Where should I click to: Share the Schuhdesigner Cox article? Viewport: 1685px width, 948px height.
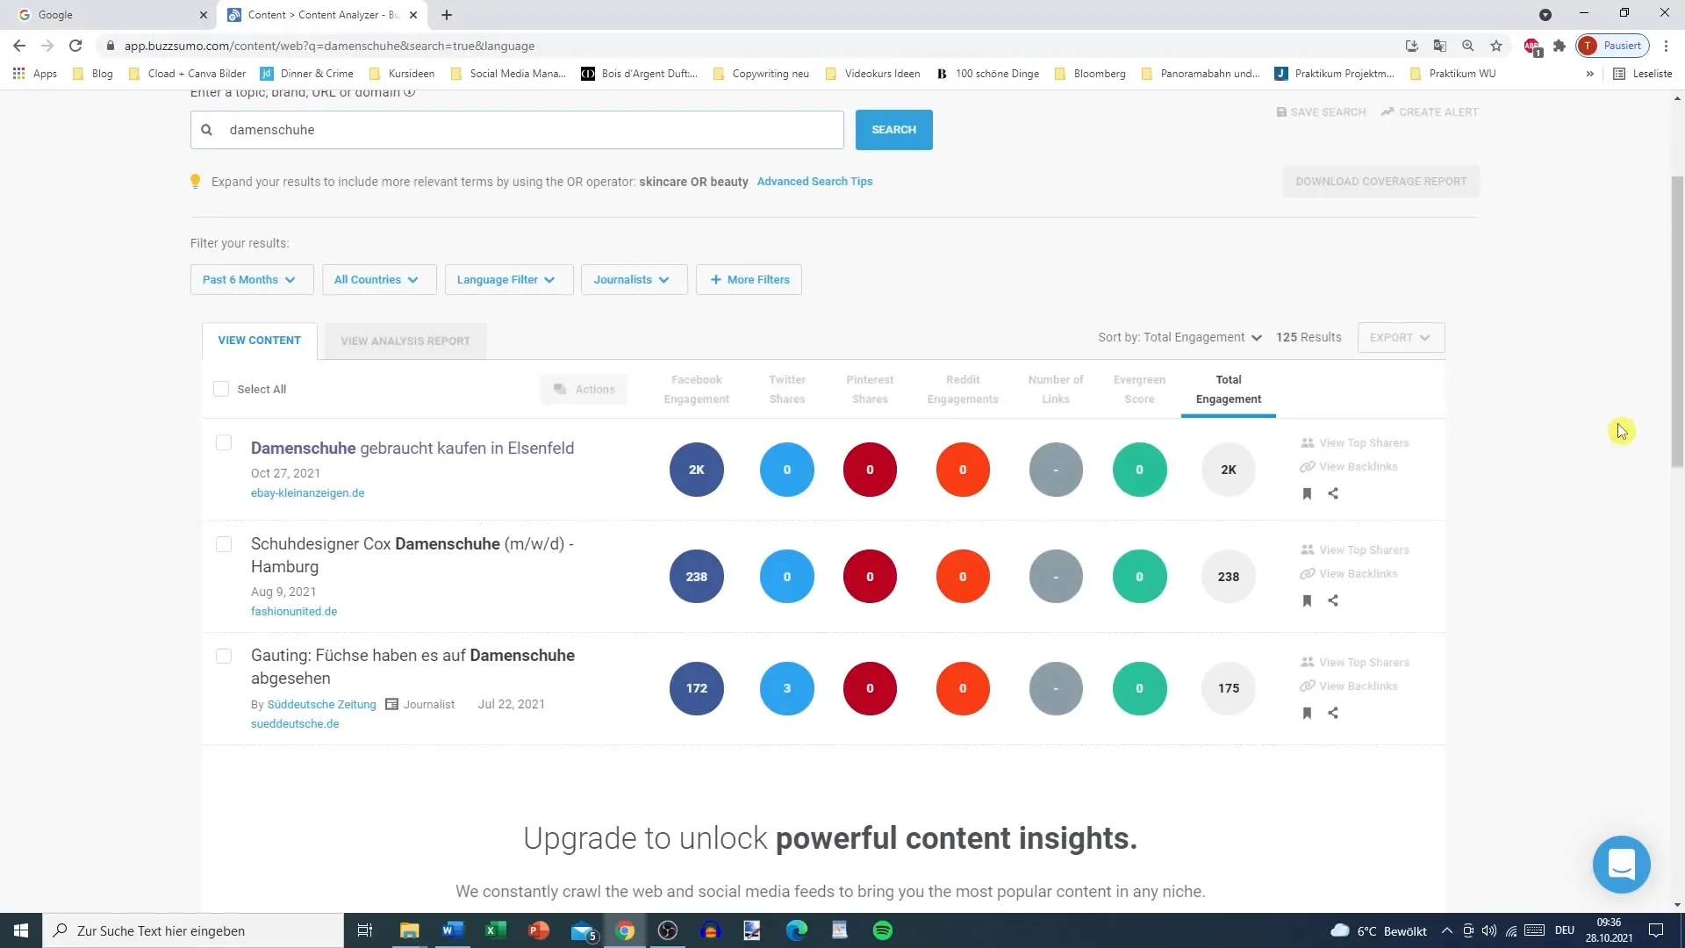[1333, 600]
